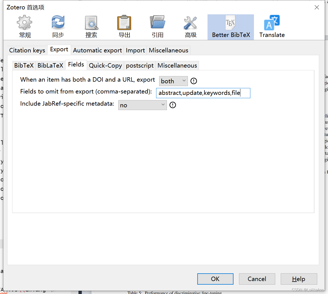Switch to the Quick-Copy sub-tab

pos(106,66)
